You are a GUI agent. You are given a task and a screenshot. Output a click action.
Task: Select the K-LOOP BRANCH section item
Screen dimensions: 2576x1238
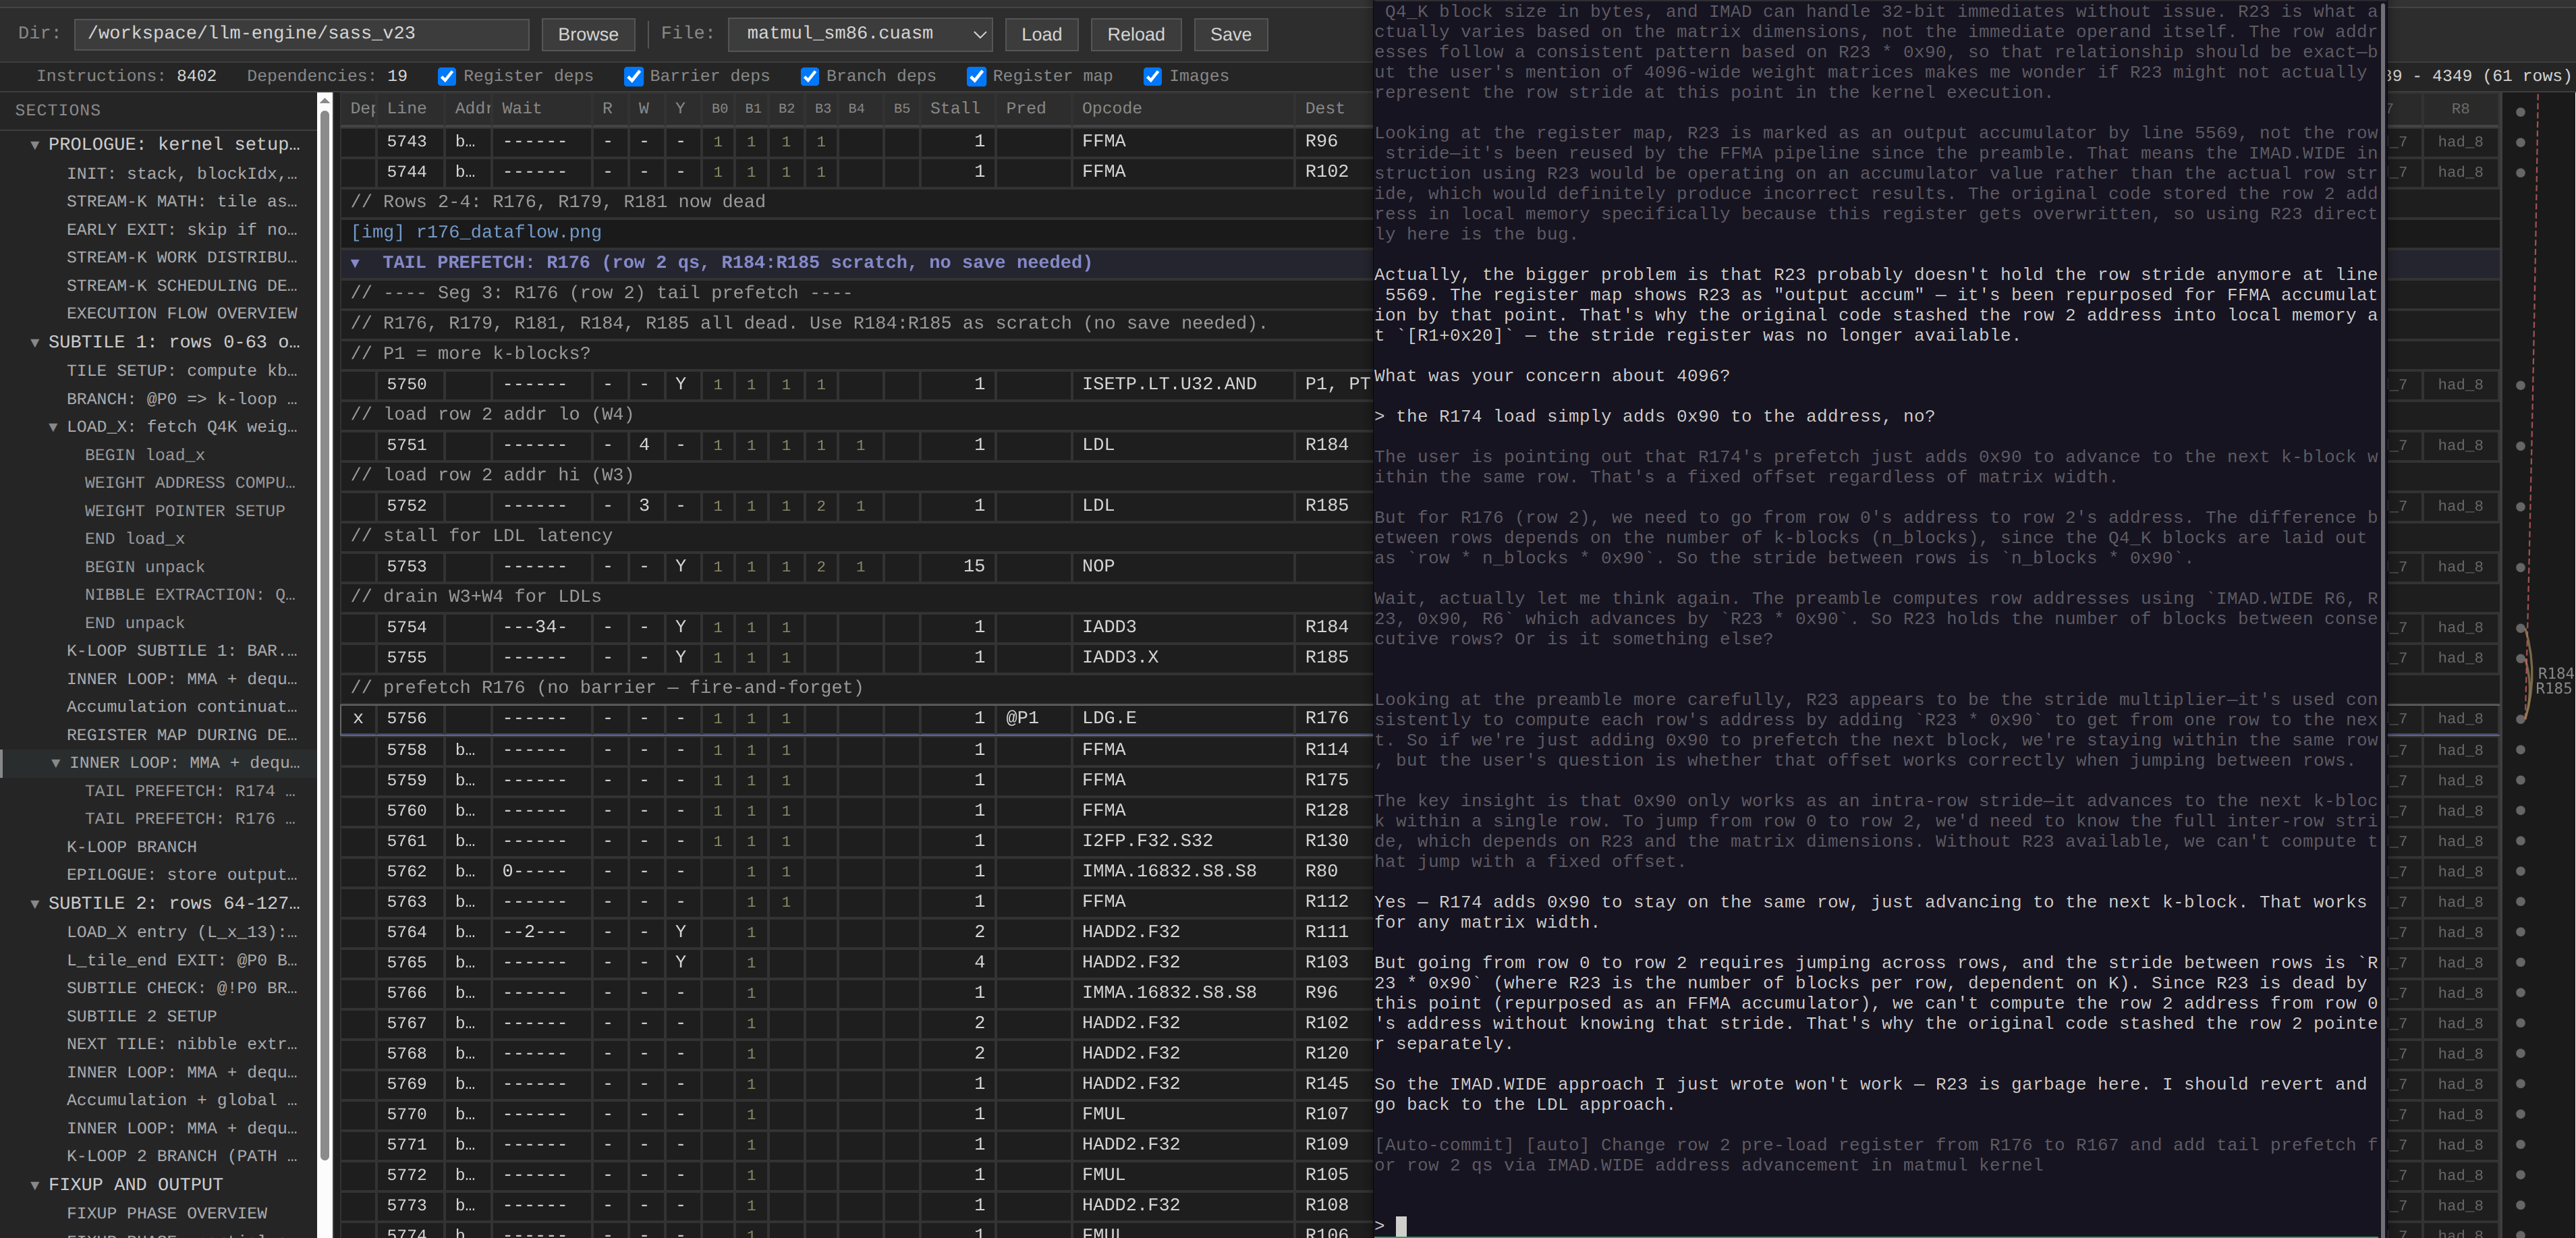coord(131,847)
